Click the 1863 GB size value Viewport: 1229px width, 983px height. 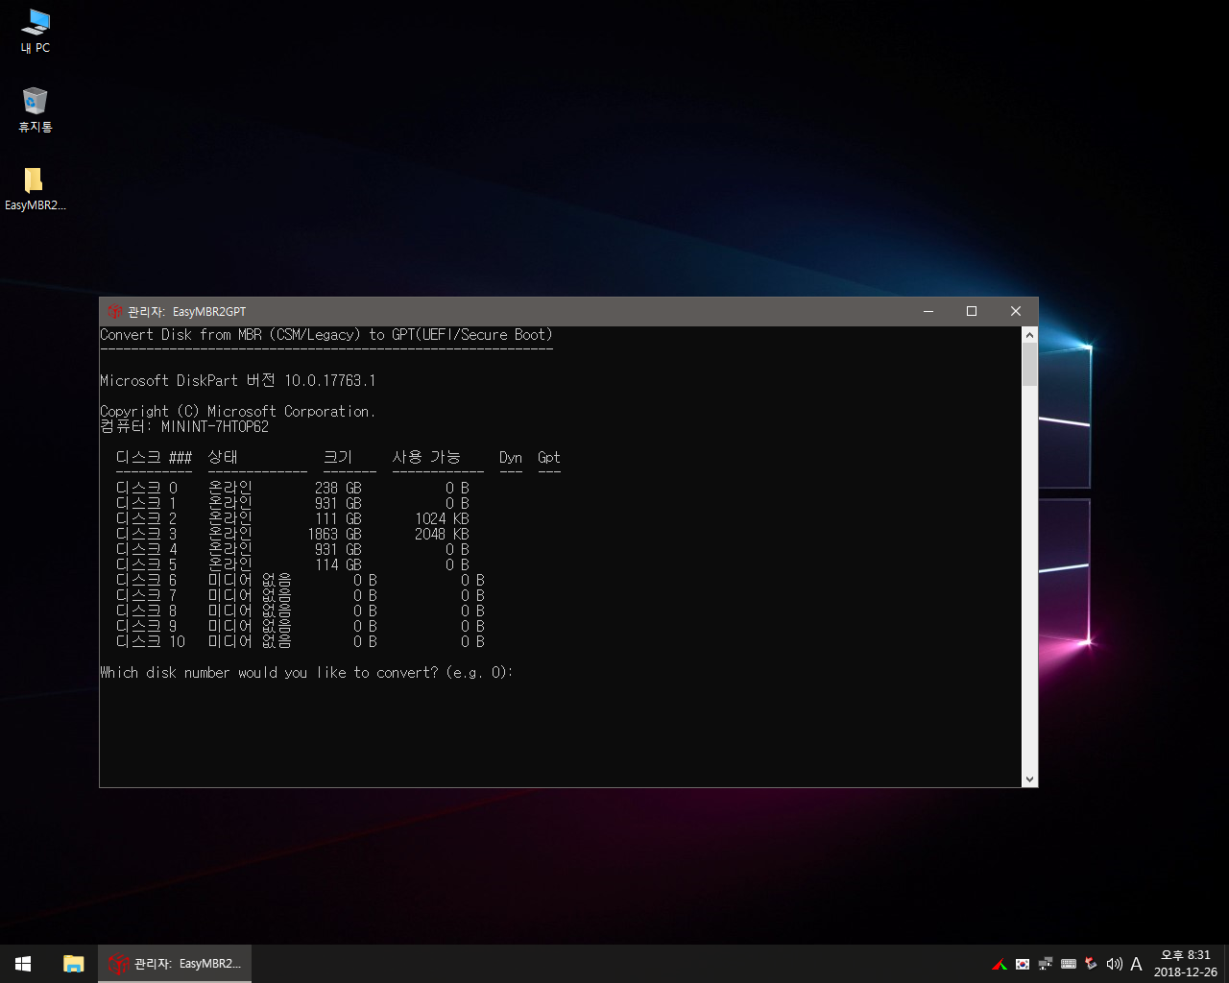(x=334, y=534)
